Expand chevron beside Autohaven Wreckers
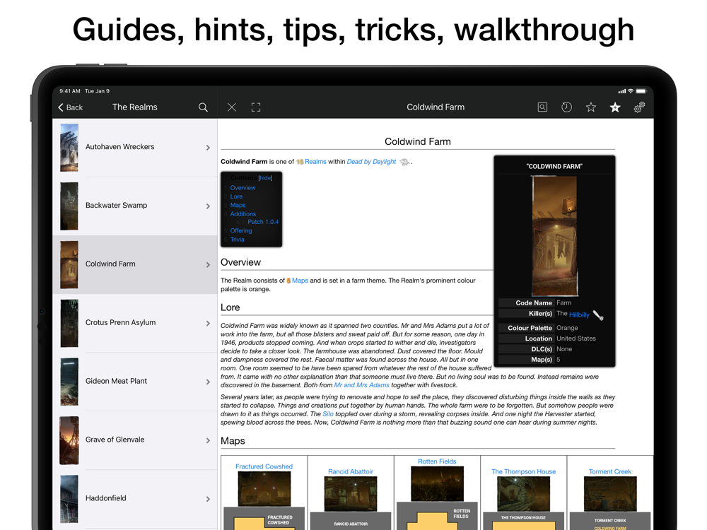Image resolution: width=707 pixels, height=530 pixels. pos(208,148)
